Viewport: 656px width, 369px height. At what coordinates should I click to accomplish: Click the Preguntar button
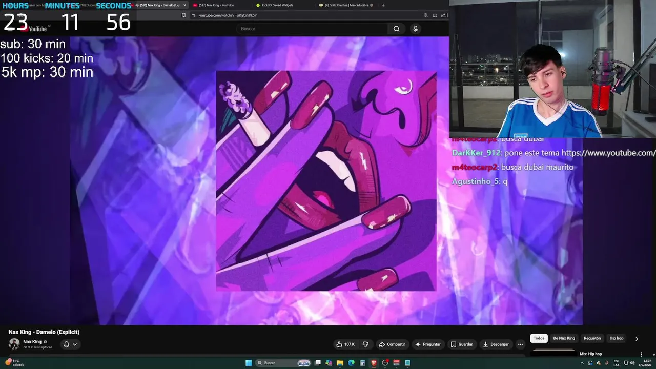(x=428, y=344)
